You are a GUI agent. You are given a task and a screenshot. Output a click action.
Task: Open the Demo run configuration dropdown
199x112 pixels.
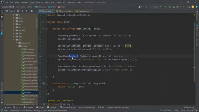156,7
